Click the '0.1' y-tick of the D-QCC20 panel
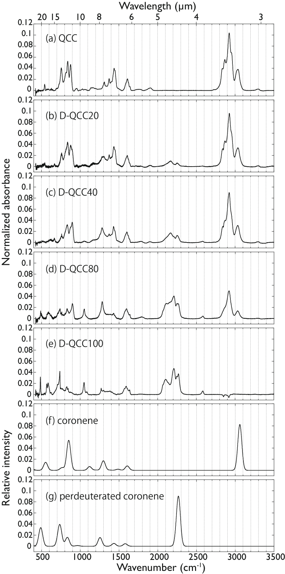The image size is (285, 574). pyautogui.click(x=26, y=111)
